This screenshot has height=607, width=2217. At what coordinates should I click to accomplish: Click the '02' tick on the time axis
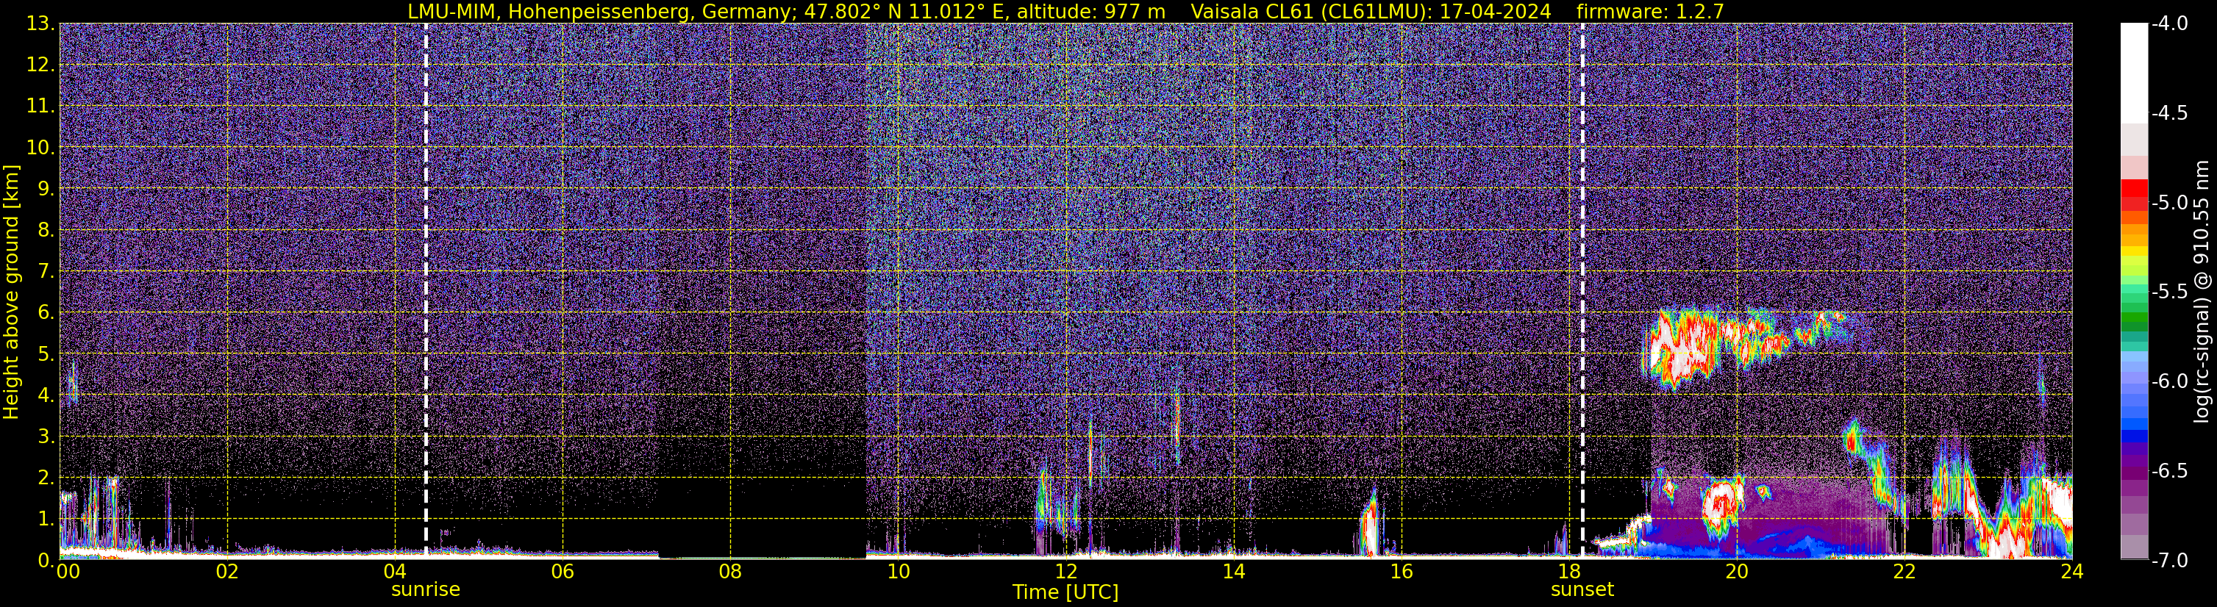coord(227,572)
